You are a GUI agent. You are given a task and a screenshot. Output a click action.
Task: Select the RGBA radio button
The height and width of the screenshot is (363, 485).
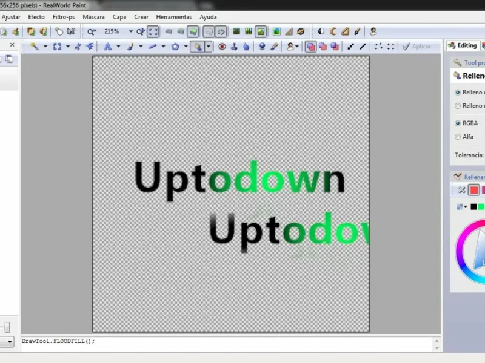[458, 123]
